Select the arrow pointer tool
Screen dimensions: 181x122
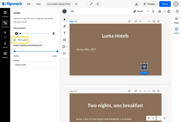tap(65, 19)
